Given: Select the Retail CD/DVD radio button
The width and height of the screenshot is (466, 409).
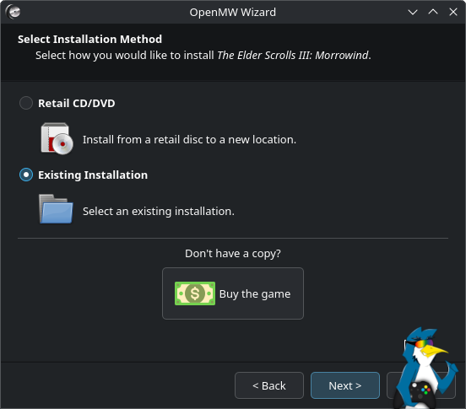Looking at the screenshot, I should (x=26, y=103).
